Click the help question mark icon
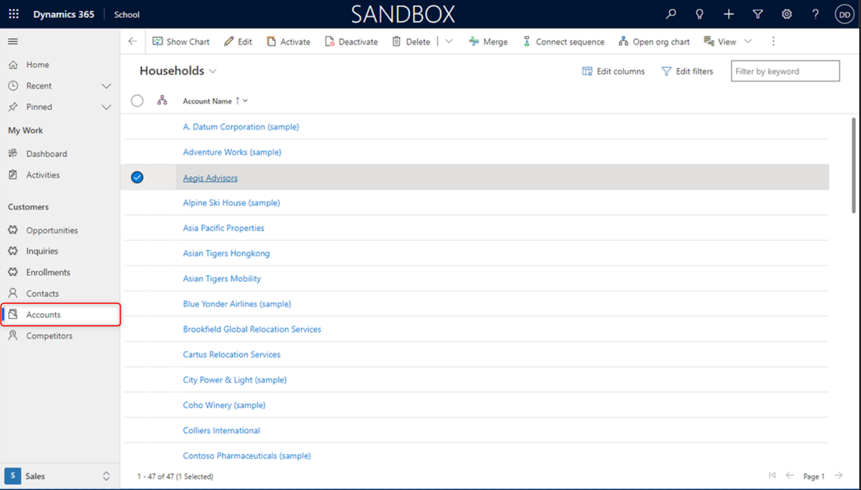The image size is (861, 490). tap(815, 14)
